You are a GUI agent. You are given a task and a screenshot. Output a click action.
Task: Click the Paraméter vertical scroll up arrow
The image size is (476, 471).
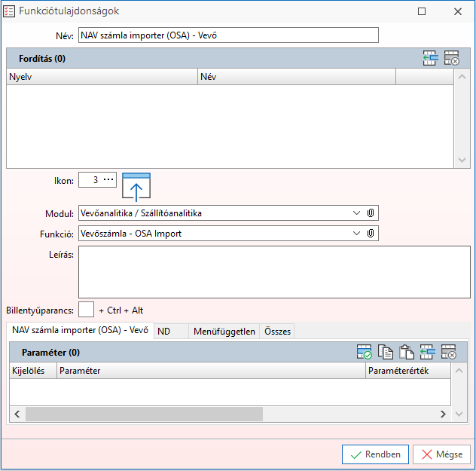(x=459, y=371)
